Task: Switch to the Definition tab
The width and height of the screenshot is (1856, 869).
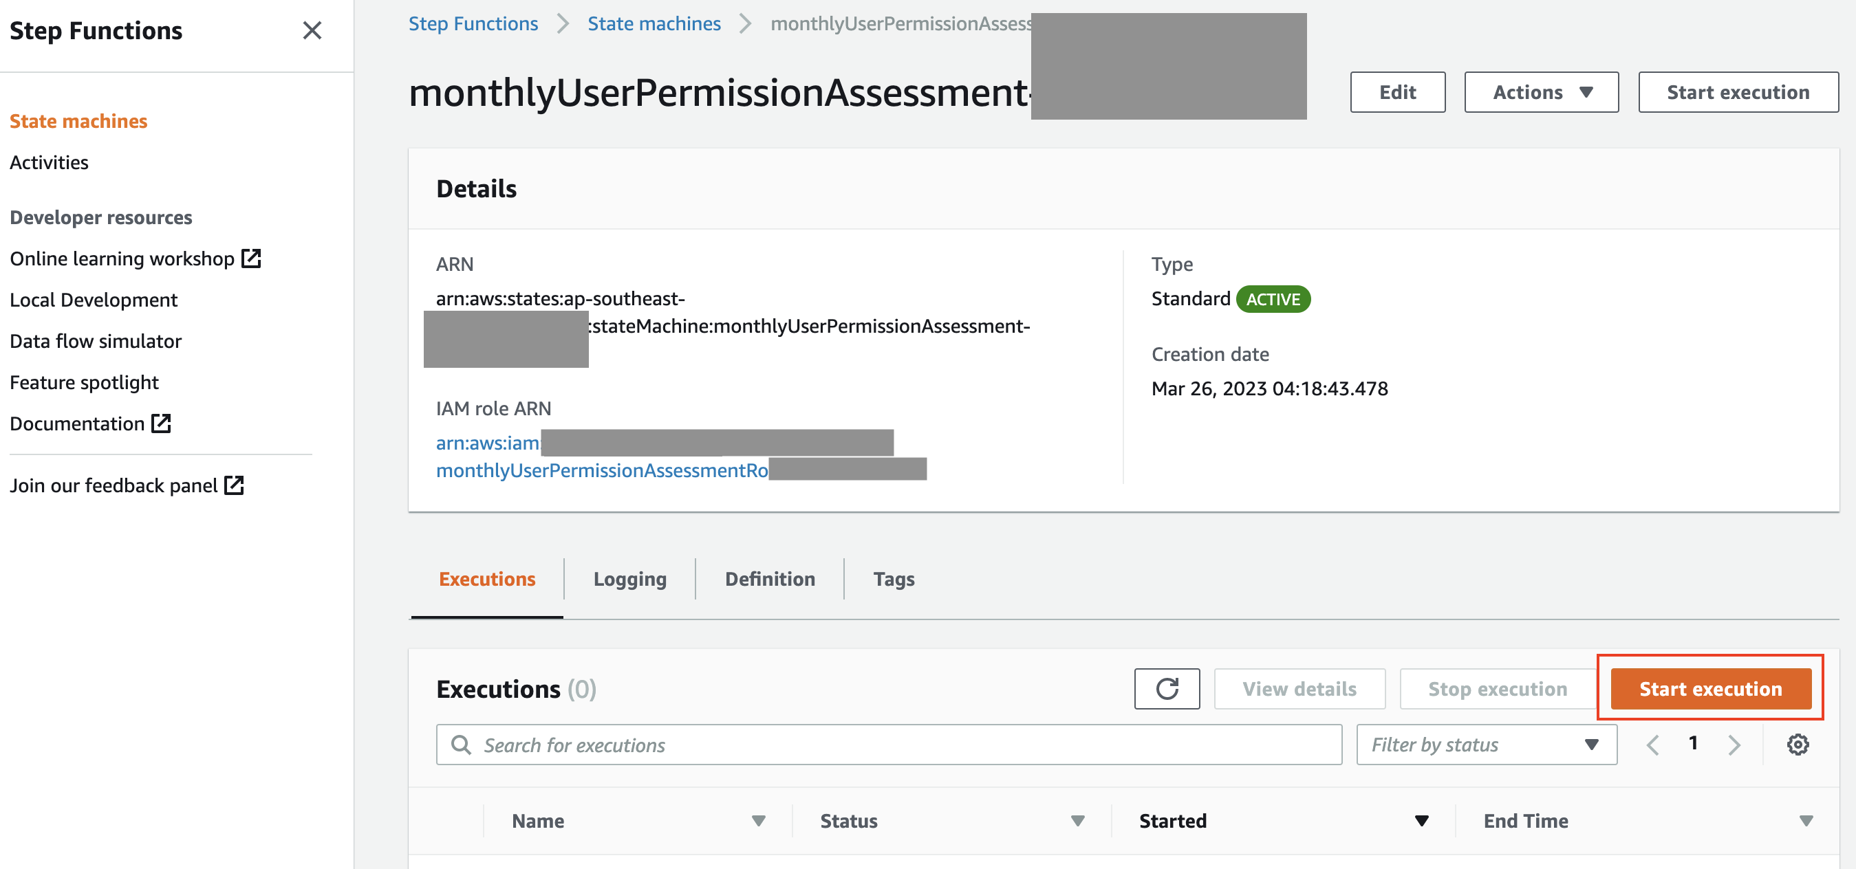Action: (770, 579)
